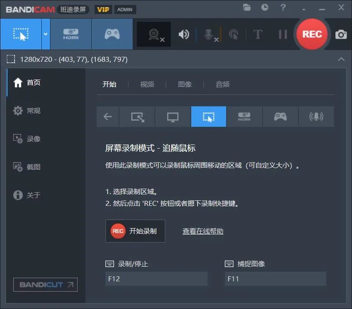
Task: Collapse the panel with the up chevron
Action: (341, 59)
